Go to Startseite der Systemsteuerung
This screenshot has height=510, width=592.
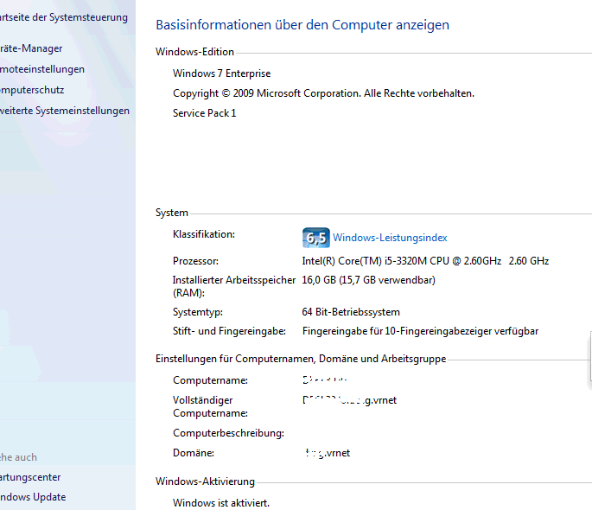64,17
